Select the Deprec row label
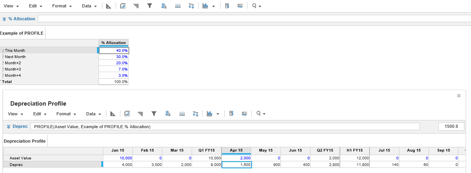471x173 pixels. click(x=16, y=164)
